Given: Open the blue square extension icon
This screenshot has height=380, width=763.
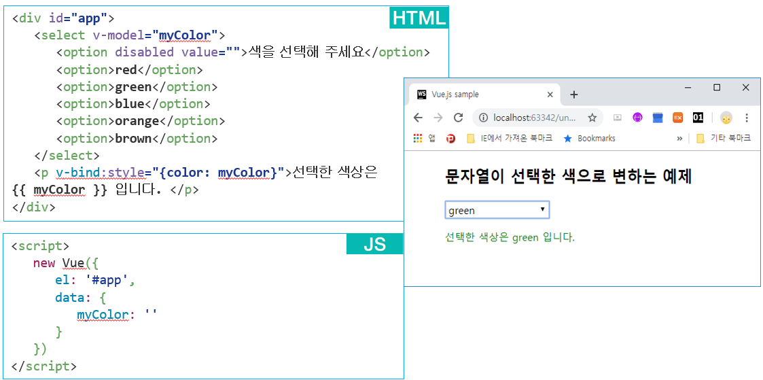Looking at the screenshot, I should click(x=658, y=118).
